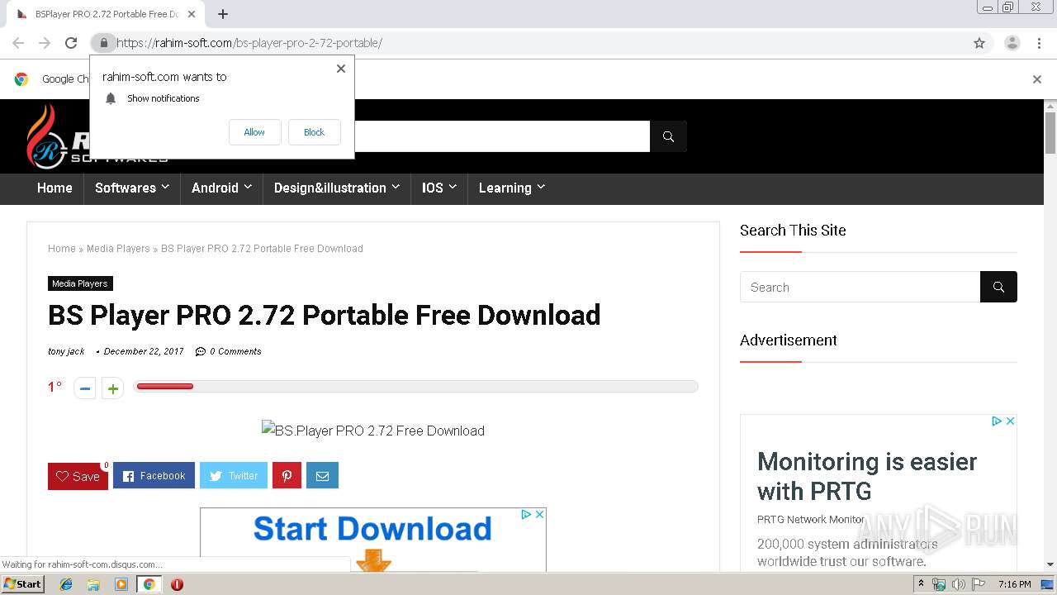1057x595 pixels.
Task: Open the Chrome profile avatar icon
Action: pos(1012,43)
